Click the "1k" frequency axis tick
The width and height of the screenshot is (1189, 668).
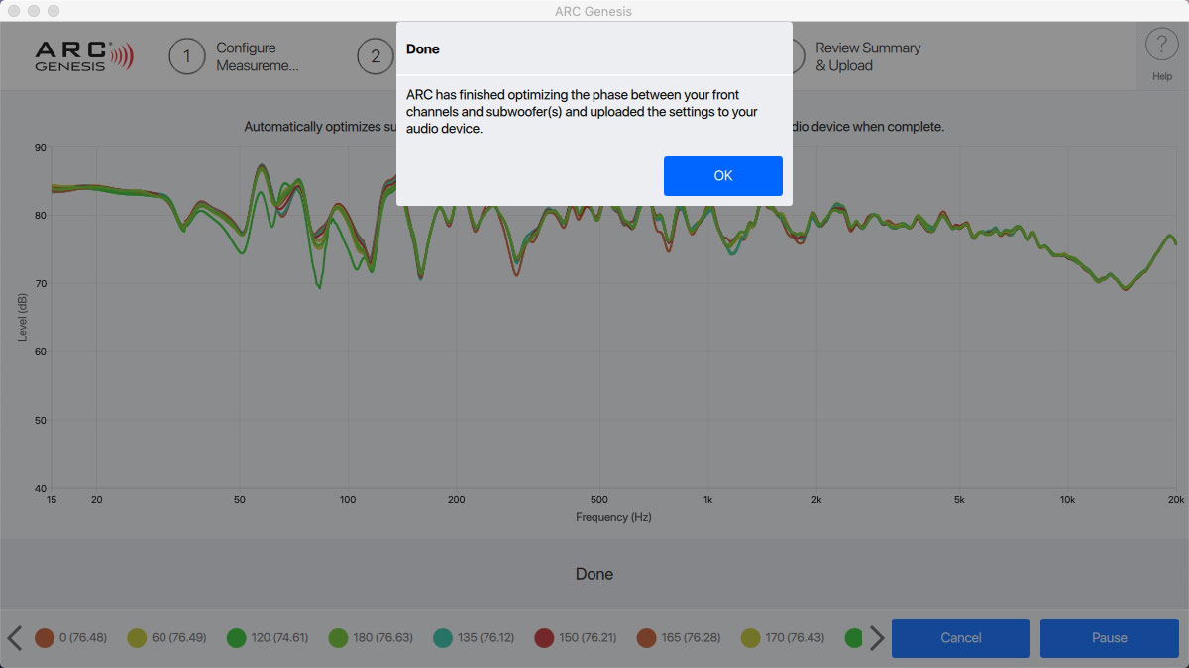point(707,500)
